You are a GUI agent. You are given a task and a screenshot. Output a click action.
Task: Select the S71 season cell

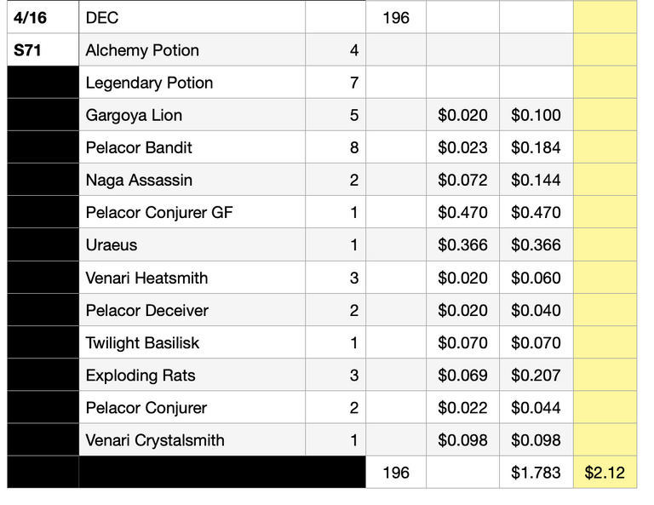43,50
